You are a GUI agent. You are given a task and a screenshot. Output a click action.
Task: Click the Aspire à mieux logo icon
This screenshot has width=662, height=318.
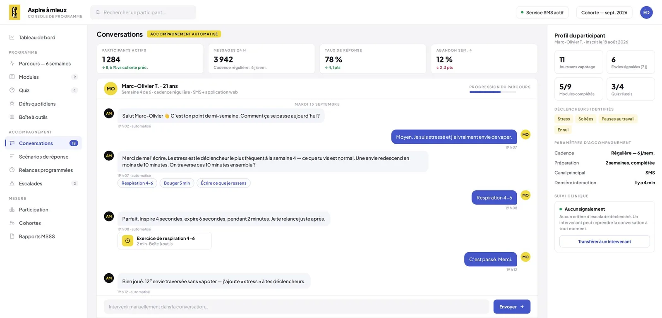coord(14,12)
